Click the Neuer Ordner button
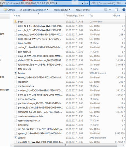The image size is (126, 147). point(83,10)
